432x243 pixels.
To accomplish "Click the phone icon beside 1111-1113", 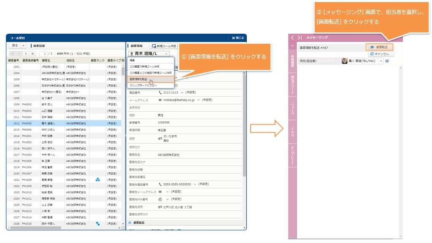I will [160, 92].
